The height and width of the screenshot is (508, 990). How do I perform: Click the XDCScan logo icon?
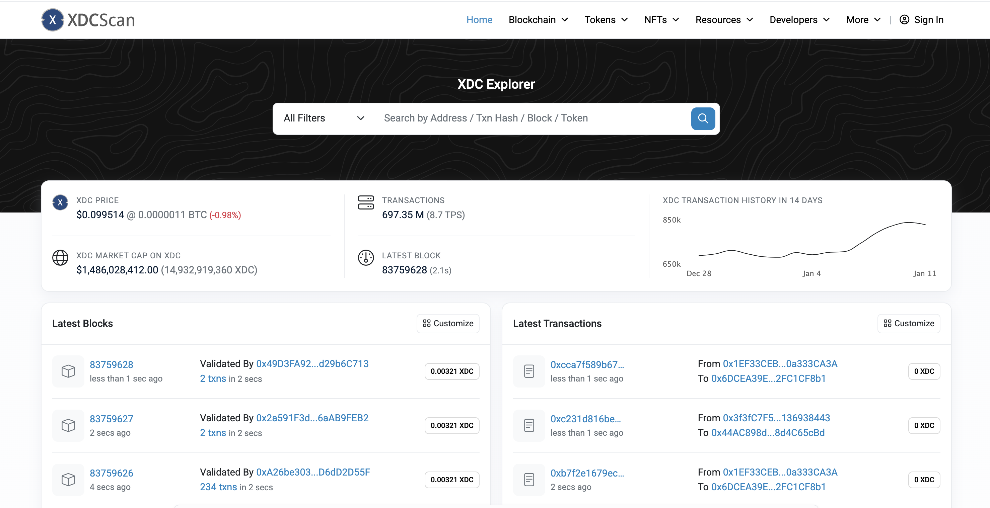53,20
